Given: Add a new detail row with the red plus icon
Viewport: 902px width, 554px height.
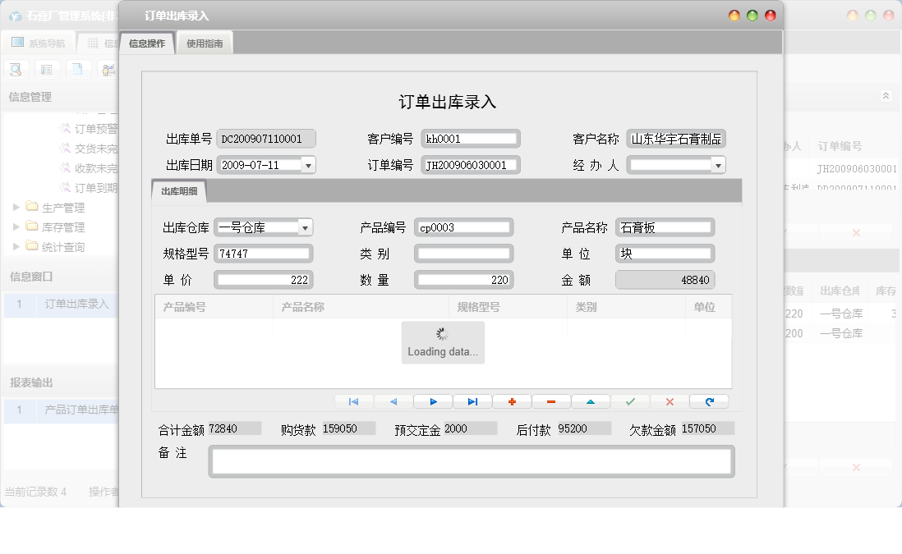Looking at the screenshot, I should pyautogui.click(x=511, y=401).
